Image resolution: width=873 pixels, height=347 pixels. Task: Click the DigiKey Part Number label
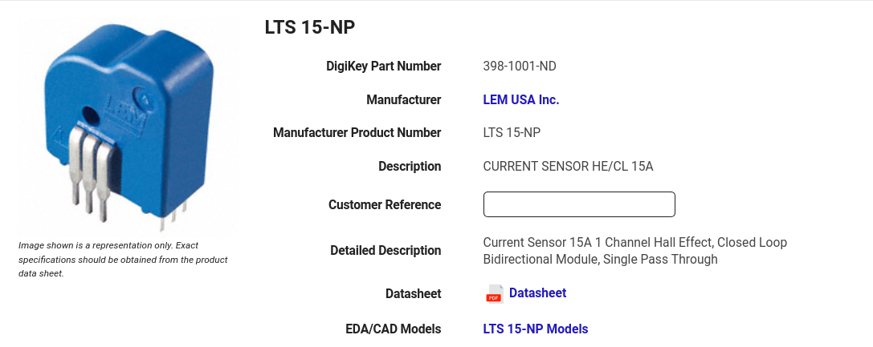(383, 66)
